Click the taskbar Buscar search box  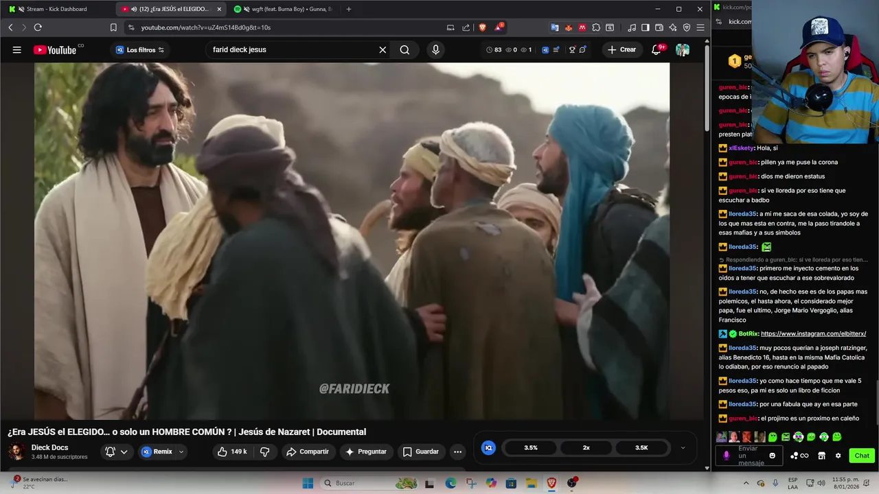(369, 483)
